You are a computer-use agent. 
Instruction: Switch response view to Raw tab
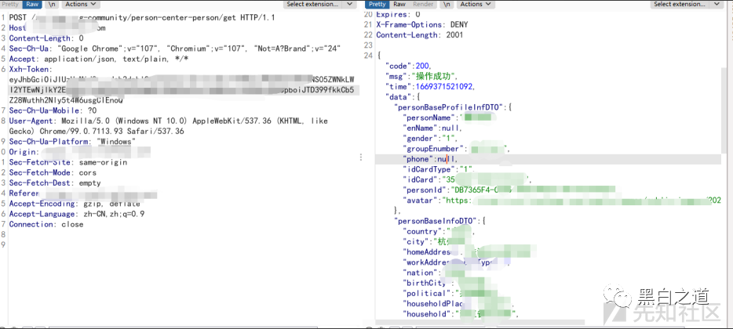coord(400,5)
